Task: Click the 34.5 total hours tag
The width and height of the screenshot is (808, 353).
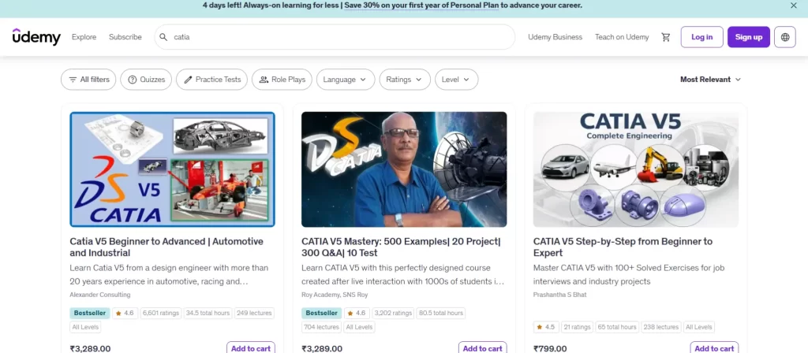Action: click(x=208, y=313)
